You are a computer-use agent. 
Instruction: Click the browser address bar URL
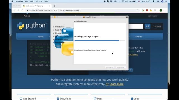click(69, 10)
